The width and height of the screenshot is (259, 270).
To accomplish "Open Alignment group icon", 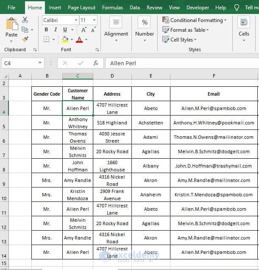I will (116, 22).
